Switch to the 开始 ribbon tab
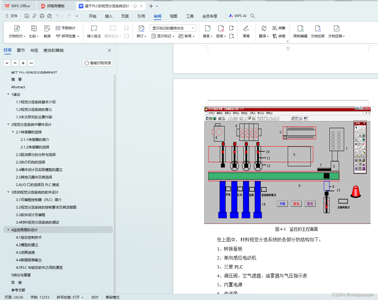Screen dimensions: 378x300 click(x=93, y=16)
